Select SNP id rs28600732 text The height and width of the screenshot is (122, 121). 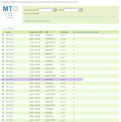pyautogui.click(x=50, y=39)
